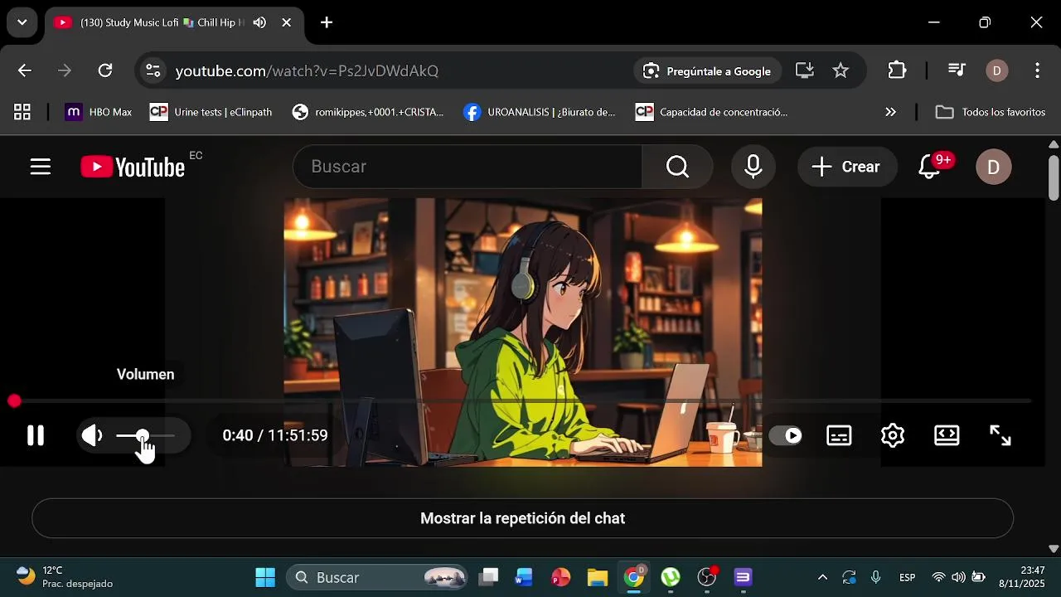This screenshot has width=1061, height=597.
Task: Click the Buscar search field on YouTube
Action: coord(468,167)
